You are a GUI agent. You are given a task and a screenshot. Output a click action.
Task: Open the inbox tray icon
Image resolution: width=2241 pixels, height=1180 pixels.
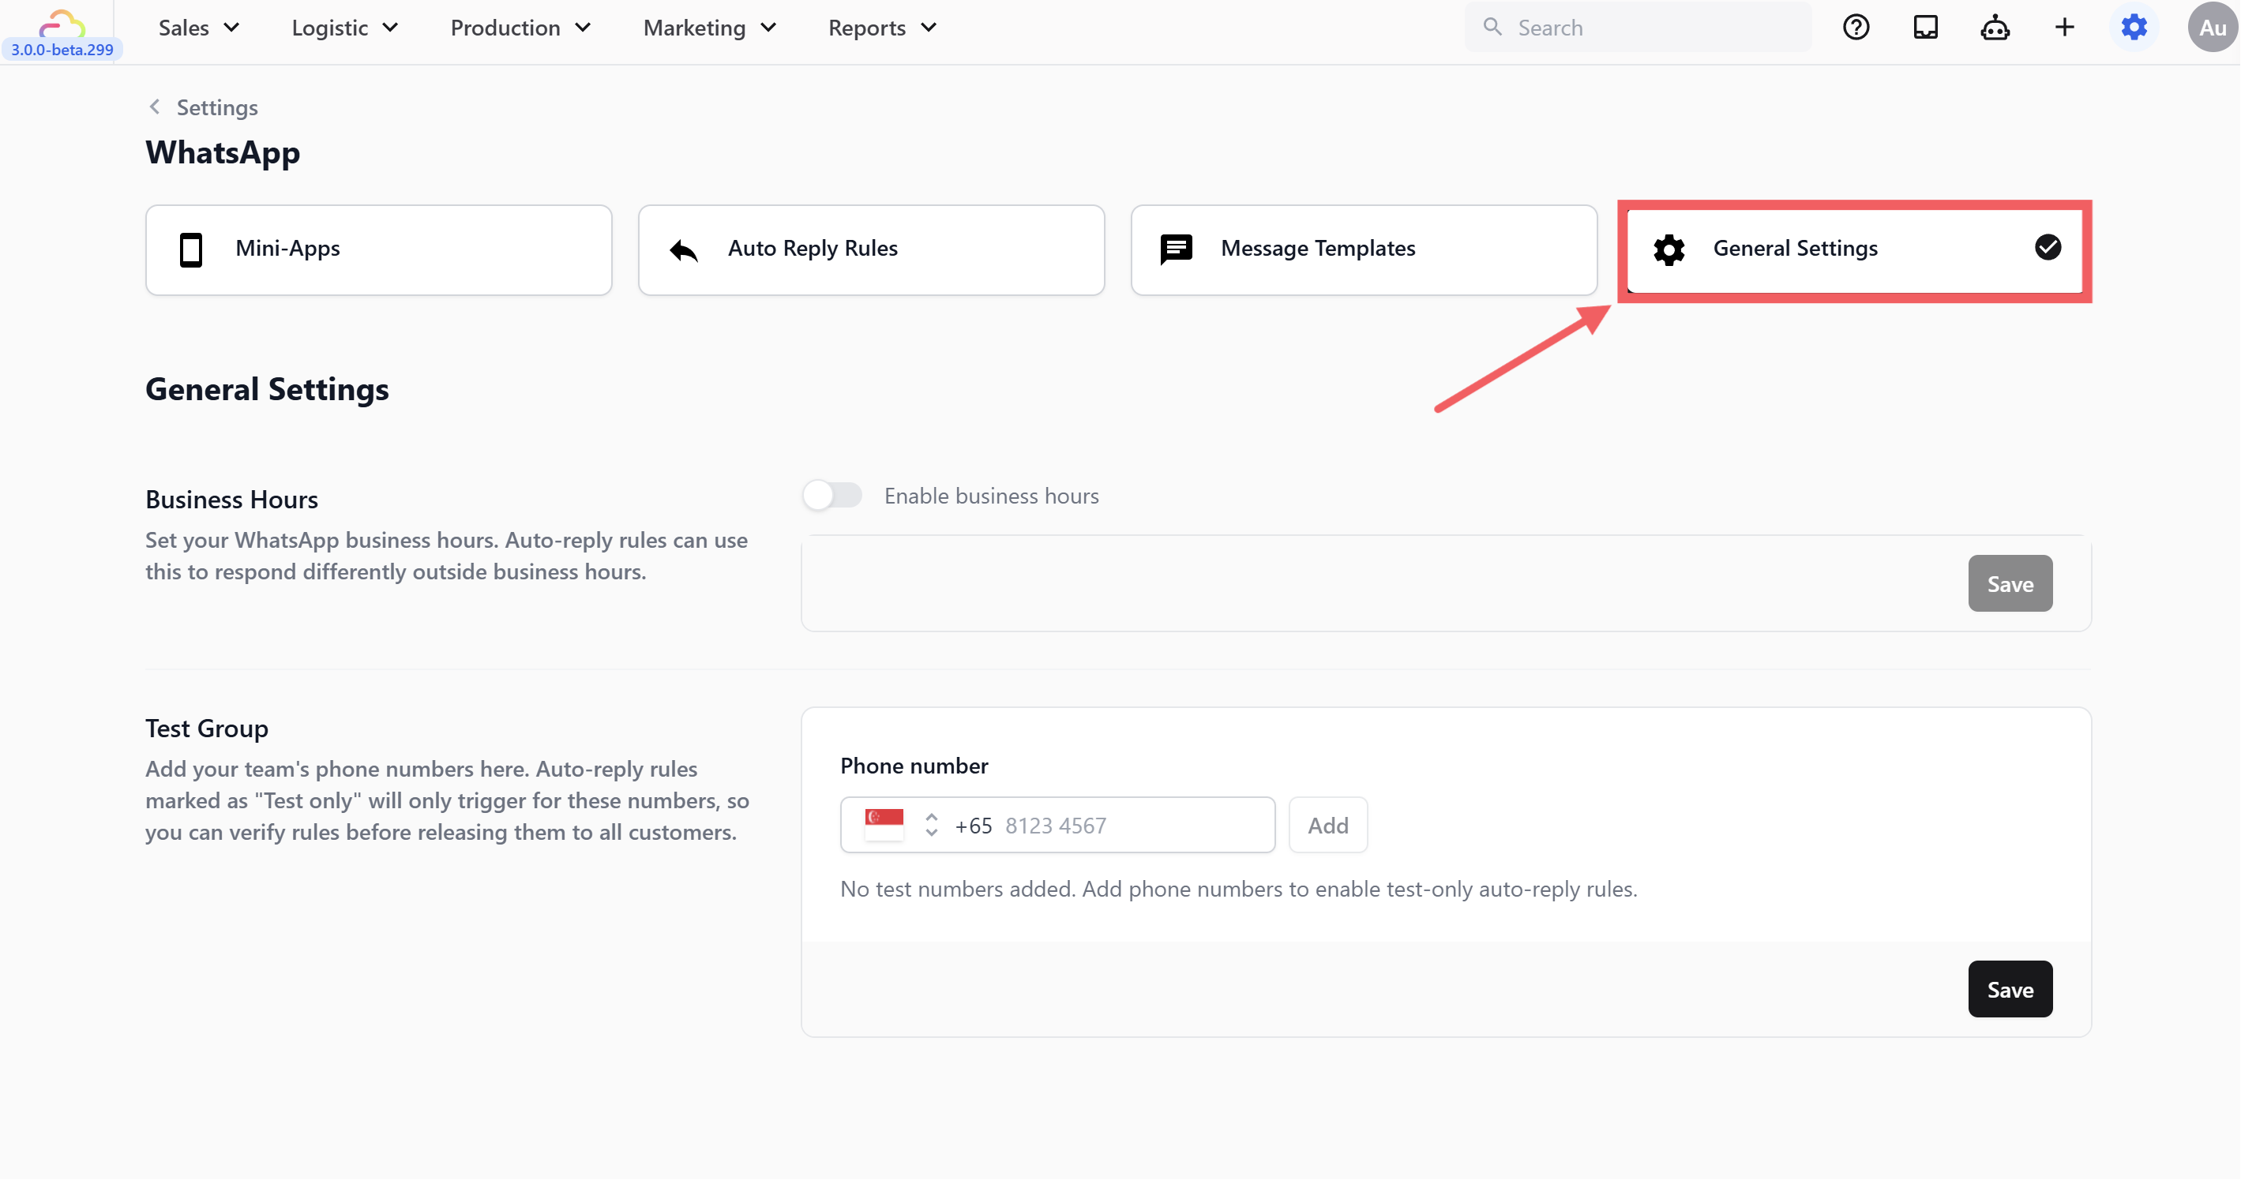click(1925, 28)
